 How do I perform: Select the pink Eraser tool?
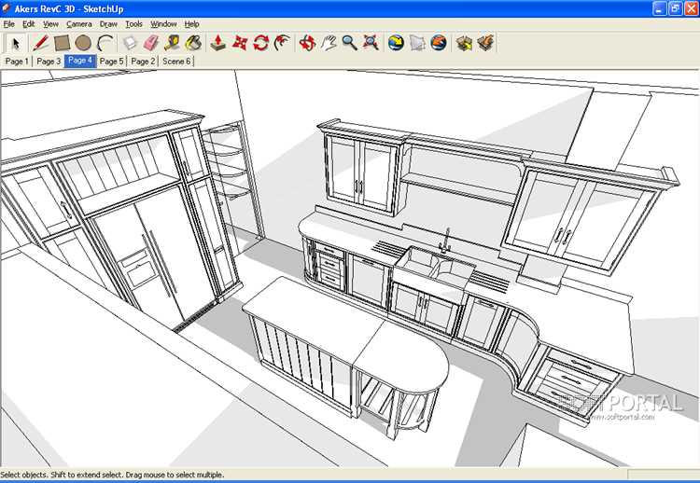coord(151,43)
